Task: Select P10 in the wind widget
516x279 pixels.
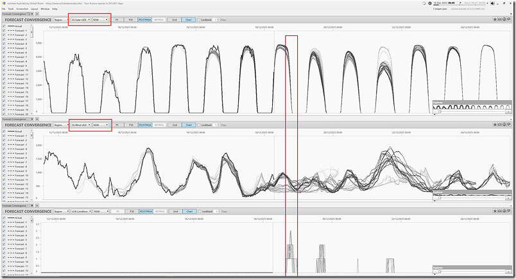Action: [x=131, y=124]
